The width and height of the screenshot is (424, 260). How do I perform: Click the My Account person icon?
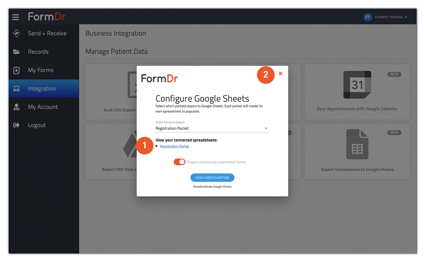[16, 107]
